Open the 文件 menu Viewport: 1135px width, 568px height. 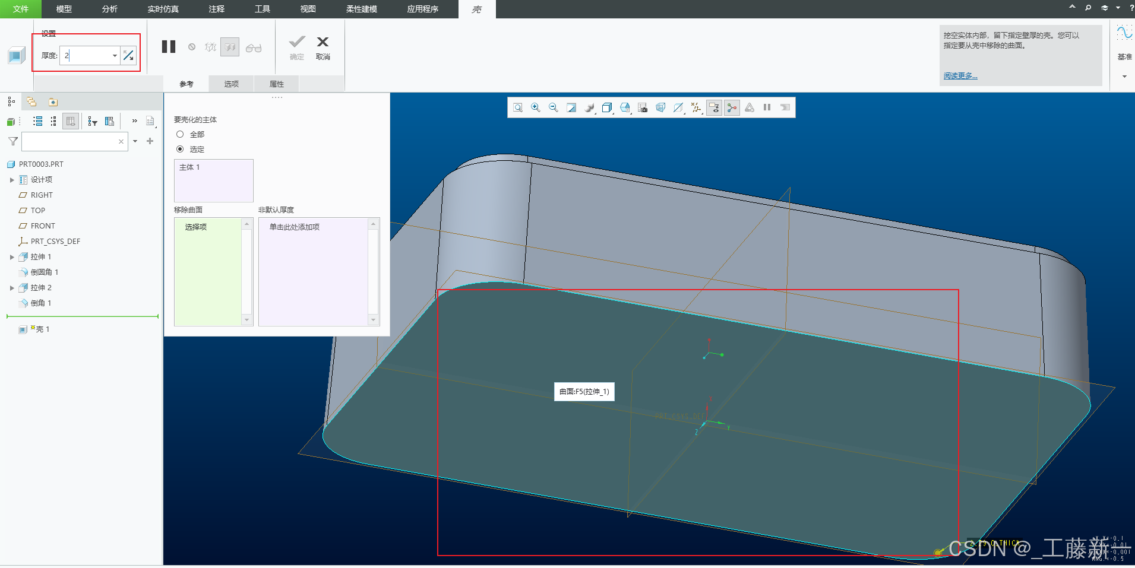pyautogui.click(x=21, y=9)
